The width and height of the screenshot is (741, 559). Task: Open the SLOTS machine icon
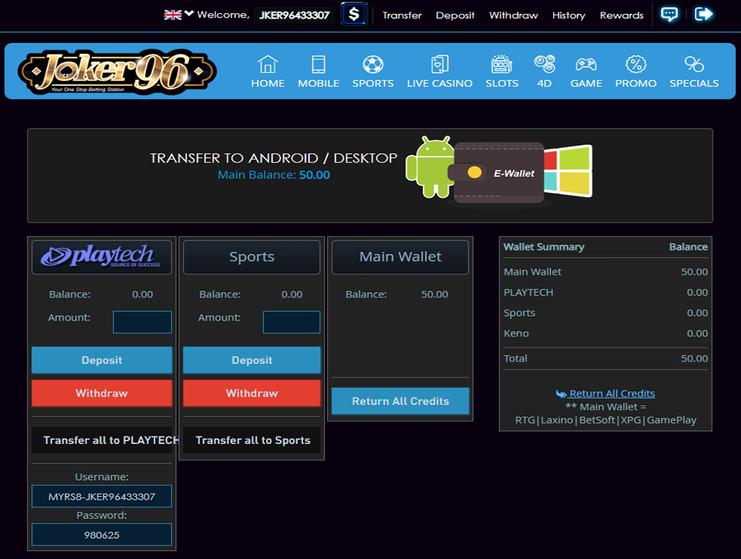pyautogui.click(x=502, y=65)
